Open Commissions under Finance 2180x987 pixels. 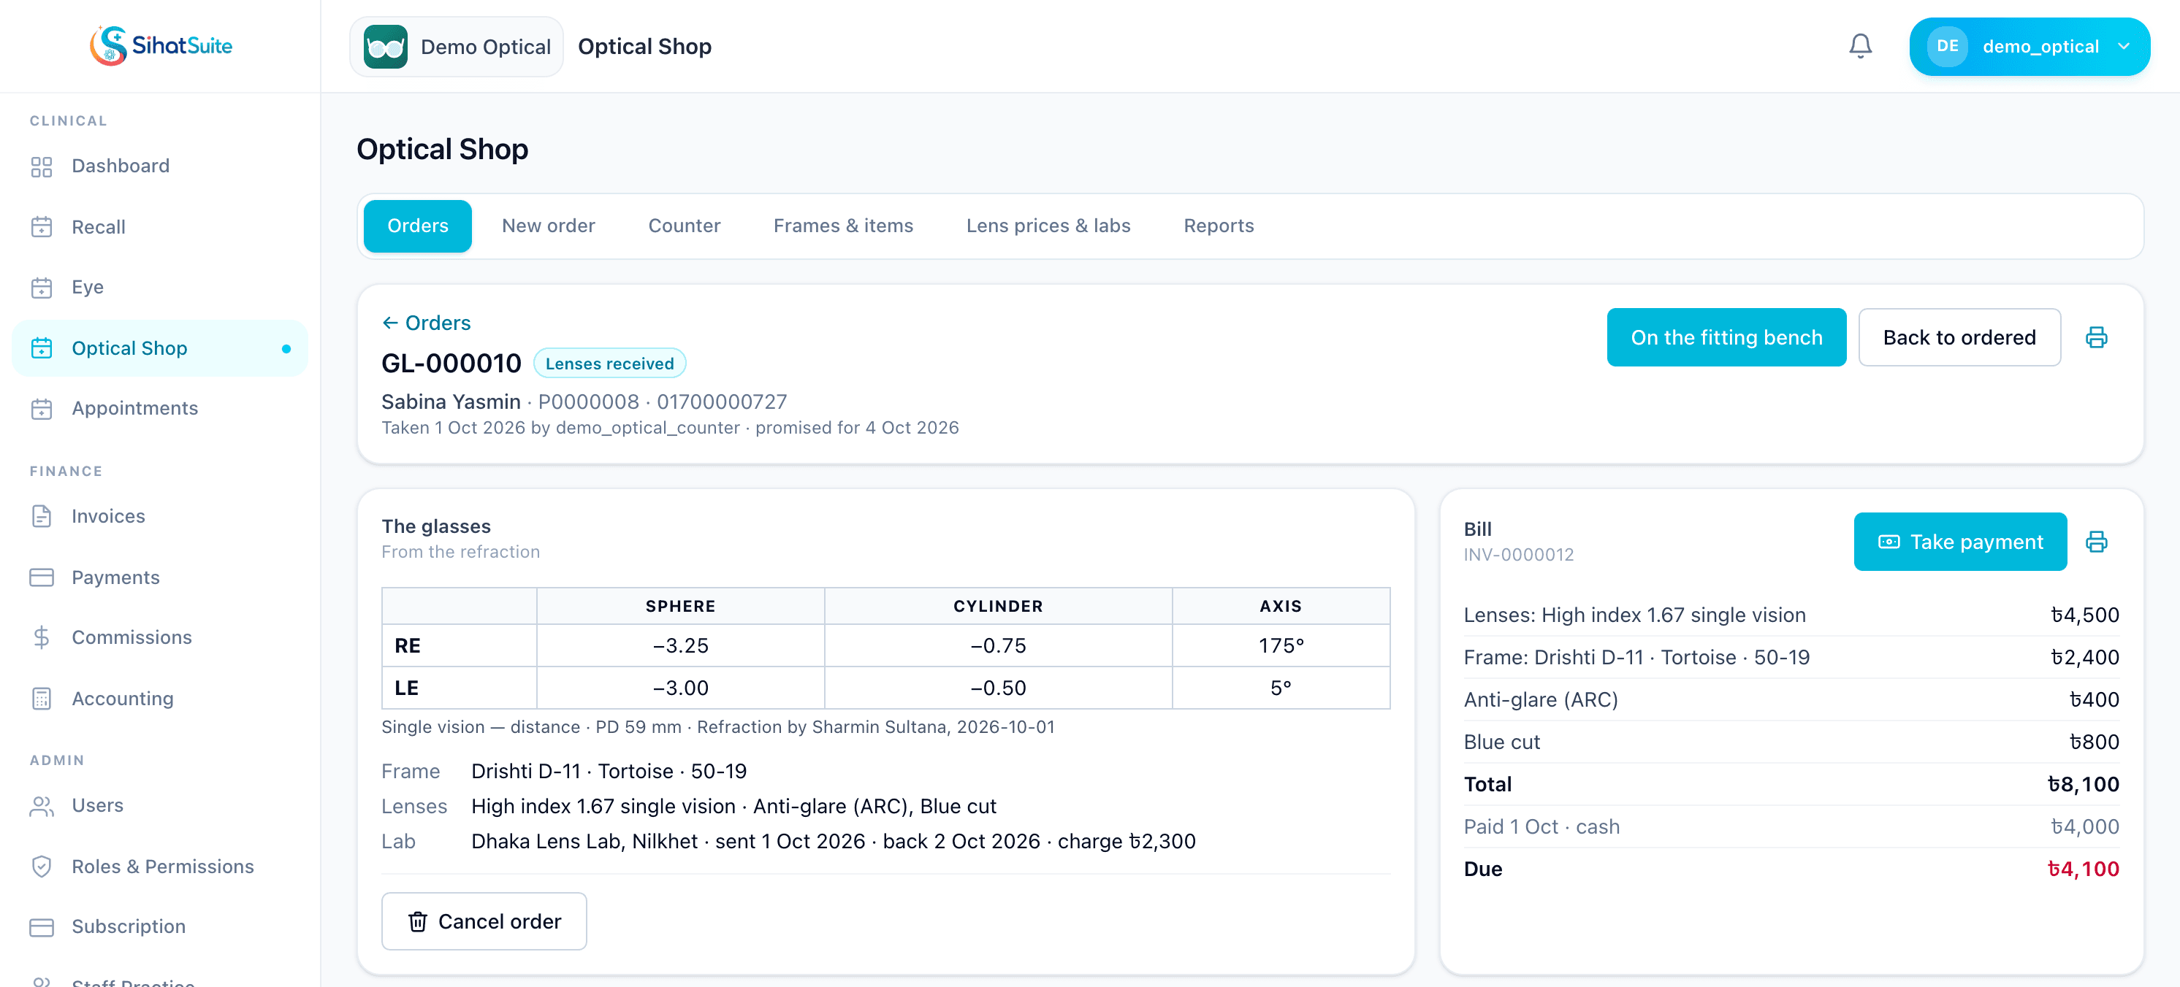[x=160, y=637]
